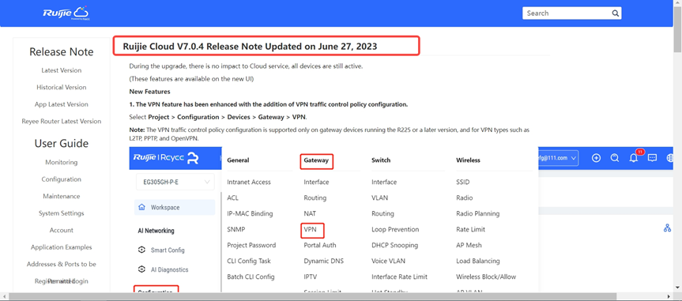The width and height of the screenshot is (682, 301).
Task: Select Voice VLAN under Switch
Action: (388, 261)
